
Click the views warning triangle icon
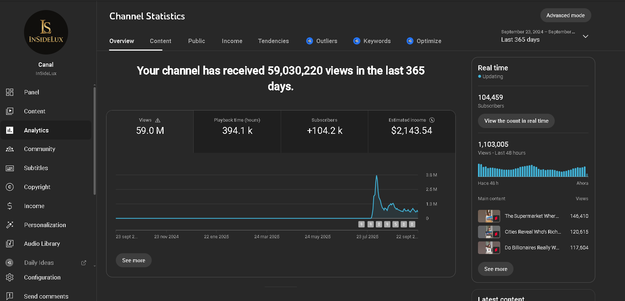[x=158, y=120]
